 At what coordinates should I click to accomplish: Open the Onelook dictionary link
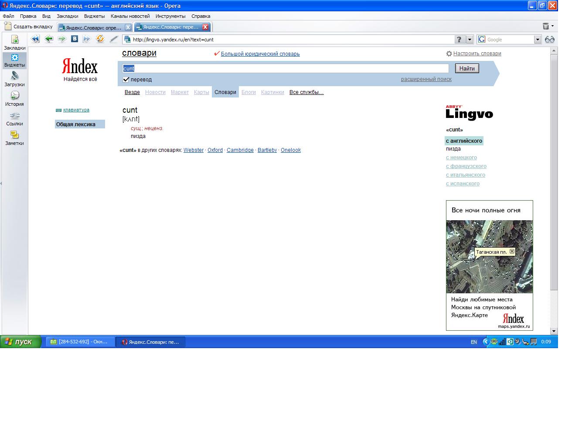coord(291,150)
